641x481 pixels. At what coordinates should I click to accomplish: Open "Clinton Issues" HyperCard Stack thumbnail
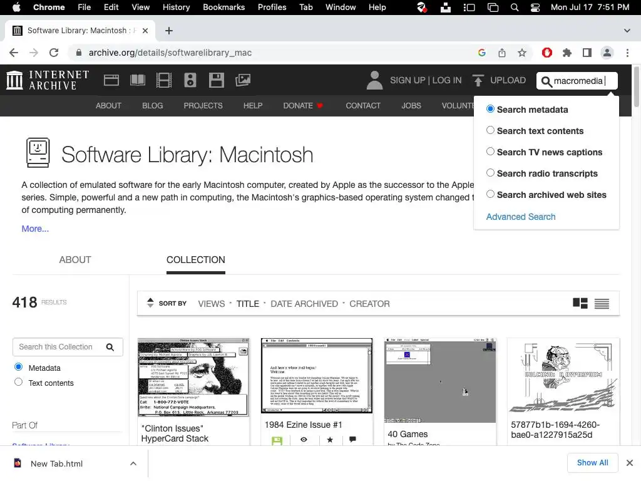tap(193, 378)
